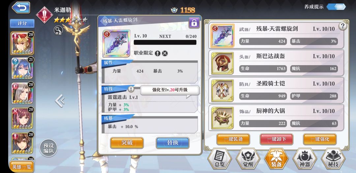Click the blue 替换 replace button

172,143
